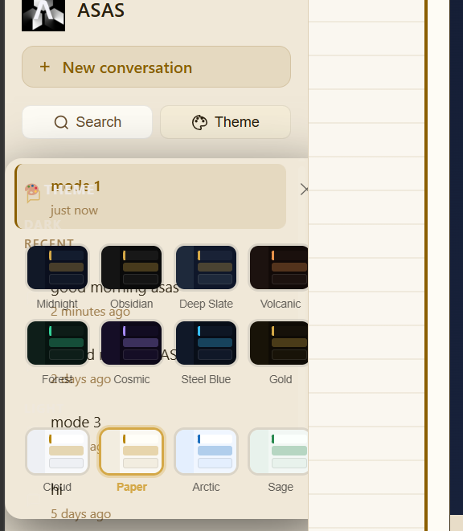Apply the Cloud light theme
The width and height of the screenshot is (463, 531).
click(x=57, y=451)
